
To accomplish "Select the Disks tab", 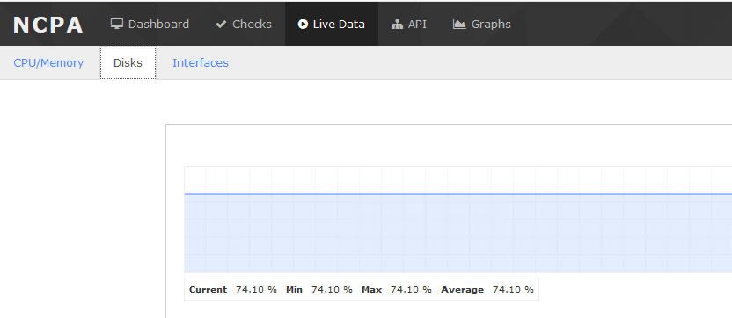I will pos(128,63).
